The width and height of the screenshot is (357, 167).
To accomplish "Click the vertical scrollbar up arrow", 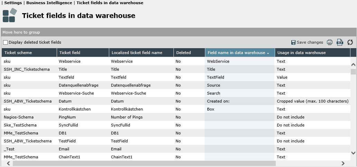I will click(353, 65).
